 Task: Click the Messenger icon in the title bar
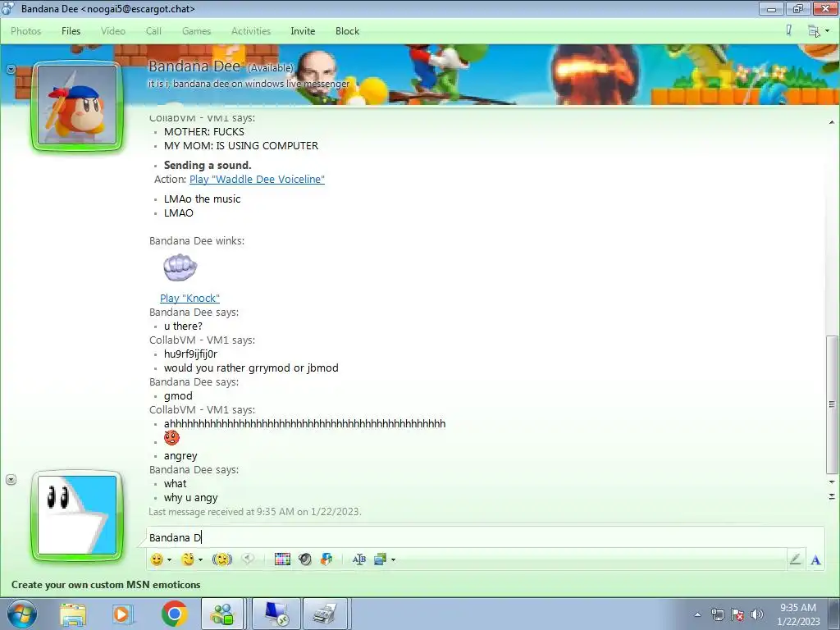pyautogui.click(x=8, y=8)
